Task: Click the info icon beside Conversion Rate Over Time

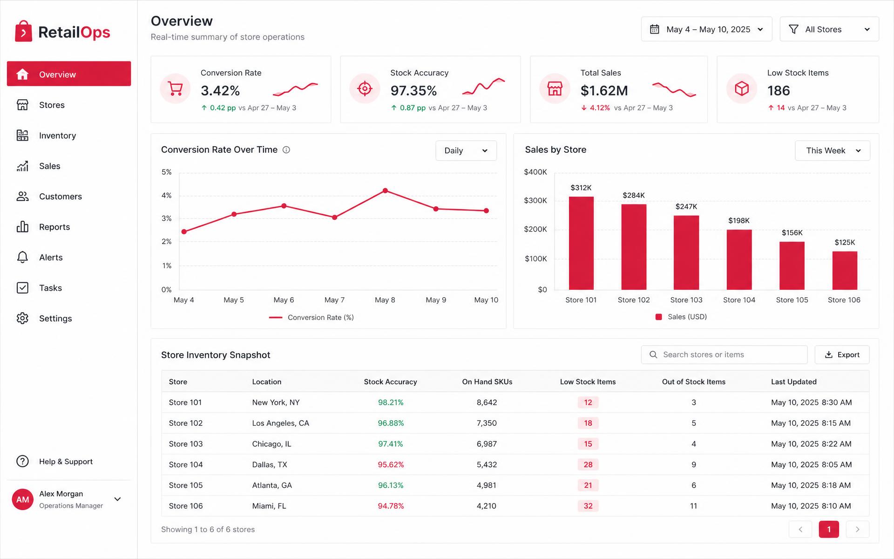Action: 286,150
